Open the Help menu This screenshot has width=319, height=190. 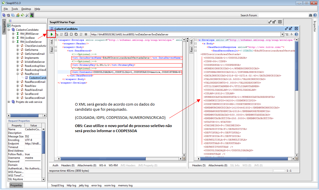[x=37, y=9]
